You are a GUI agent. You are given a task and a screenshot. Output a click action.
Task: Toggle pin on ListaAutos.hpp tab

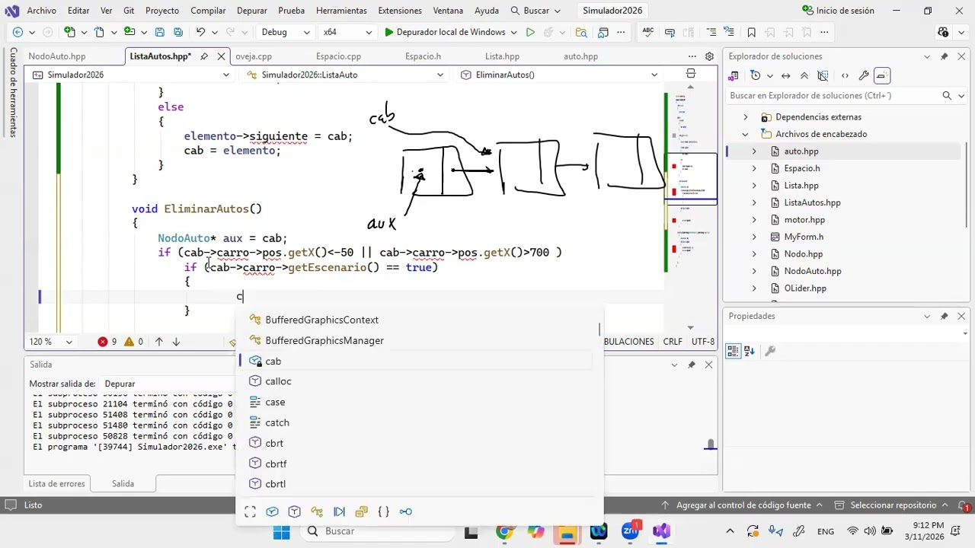pyautogui.click(x=204, y=56)
